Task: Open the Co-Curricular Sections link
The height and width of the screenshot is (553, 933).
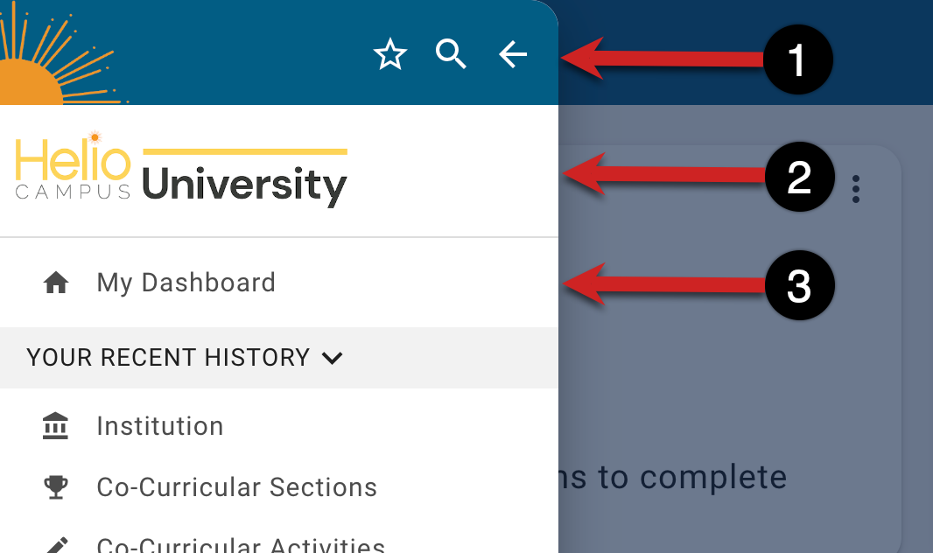Action: coord(236,487)
